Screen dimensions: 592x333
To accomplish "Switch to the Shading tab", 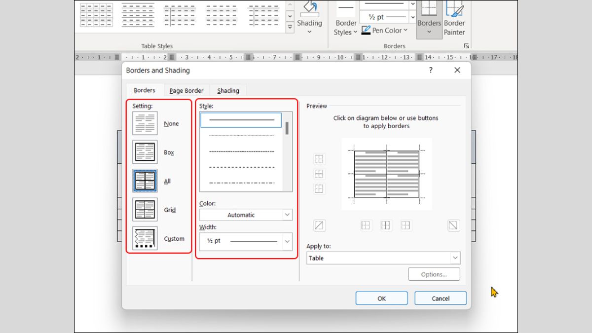I will click(228, 91).
